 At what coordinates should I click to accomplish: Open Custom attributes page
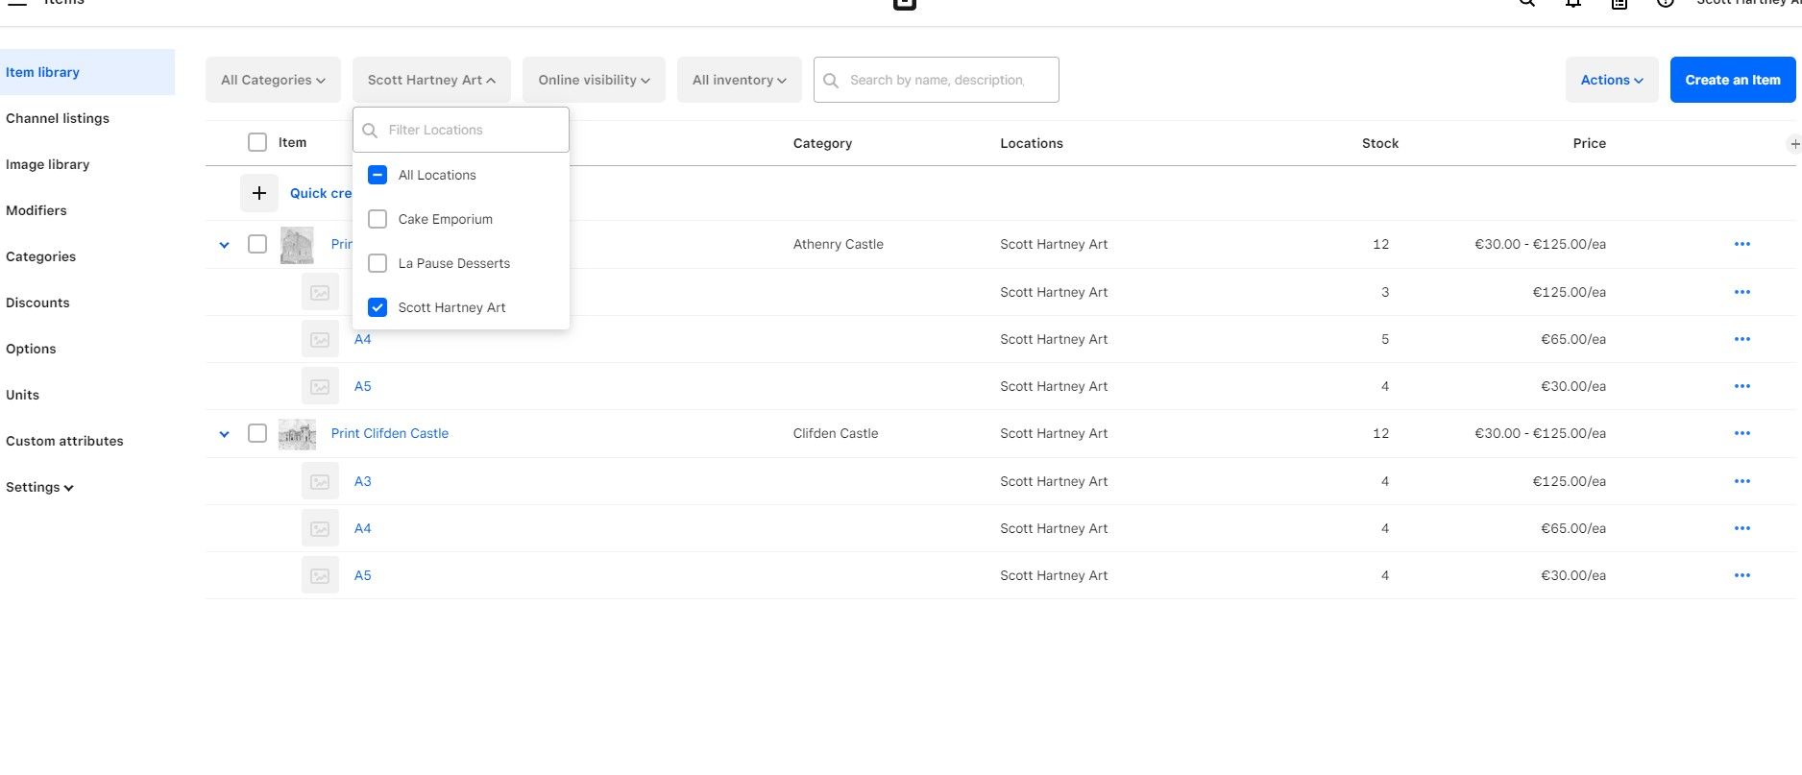(64, 441)
